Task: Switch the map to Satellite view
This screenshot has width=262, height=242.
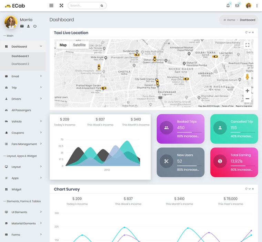Action: click(x=79, y=45)
